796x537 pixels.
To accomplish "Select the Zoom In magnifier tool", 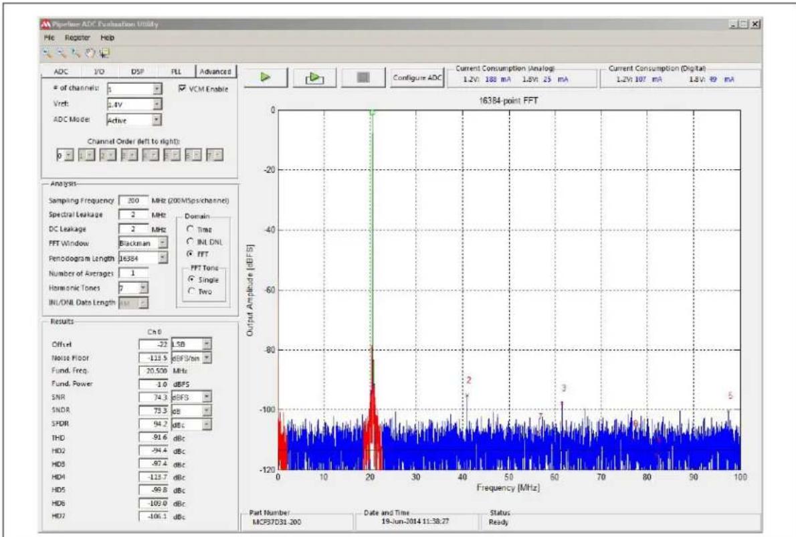I will pyautogui.click(x=47, y=53).
